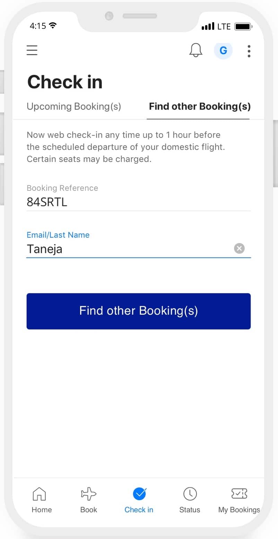Open the G profile avatar
Viewport: 278px width, 539px height.
[x=223, y=51]
